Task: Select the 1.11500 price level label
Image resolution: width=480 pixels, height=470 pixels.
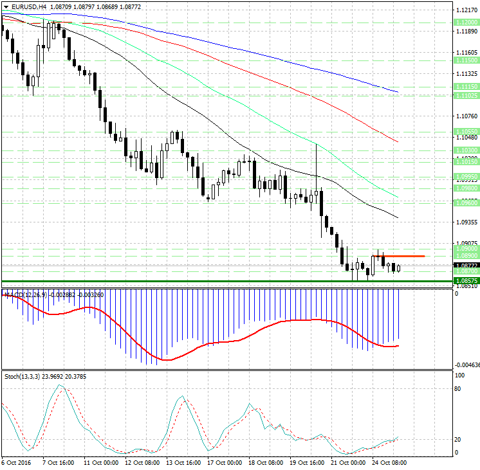Action: point(466,59)
